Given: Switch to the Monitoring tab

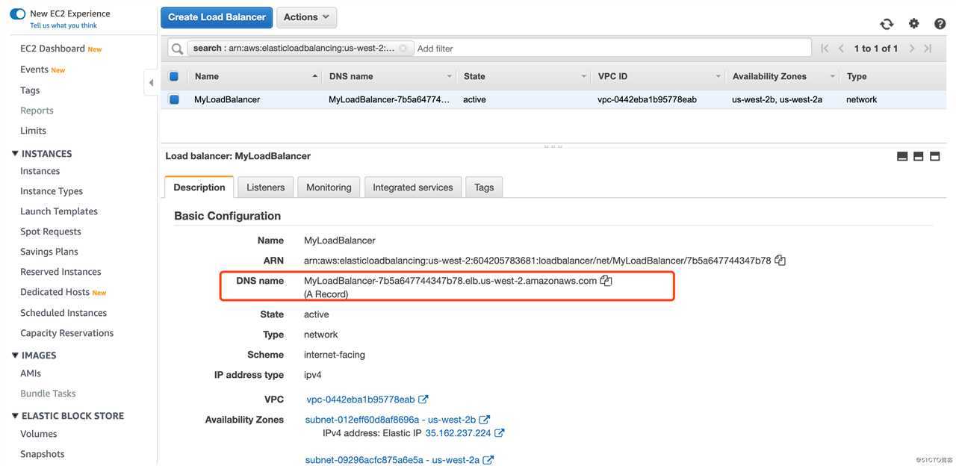Looking at the screenshot, I should click(x=329, y=187).
